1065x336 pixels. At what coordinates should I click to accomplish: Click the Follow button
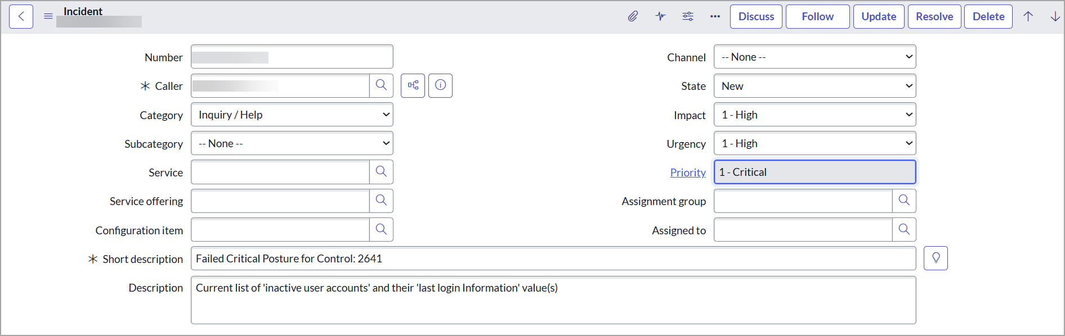(x=817, y=16)
